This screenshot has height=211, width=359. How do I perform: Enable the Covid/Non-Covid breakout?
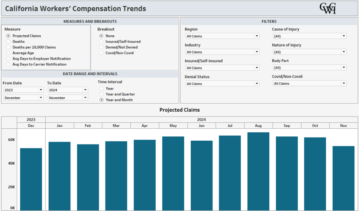tap(101, 53)
